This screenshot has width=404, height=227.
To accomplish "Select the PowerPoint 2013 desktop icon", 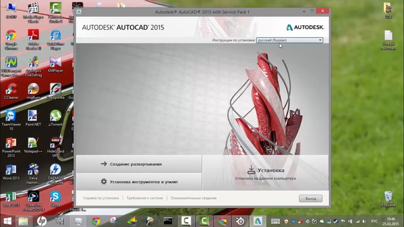I will [11, 147].
